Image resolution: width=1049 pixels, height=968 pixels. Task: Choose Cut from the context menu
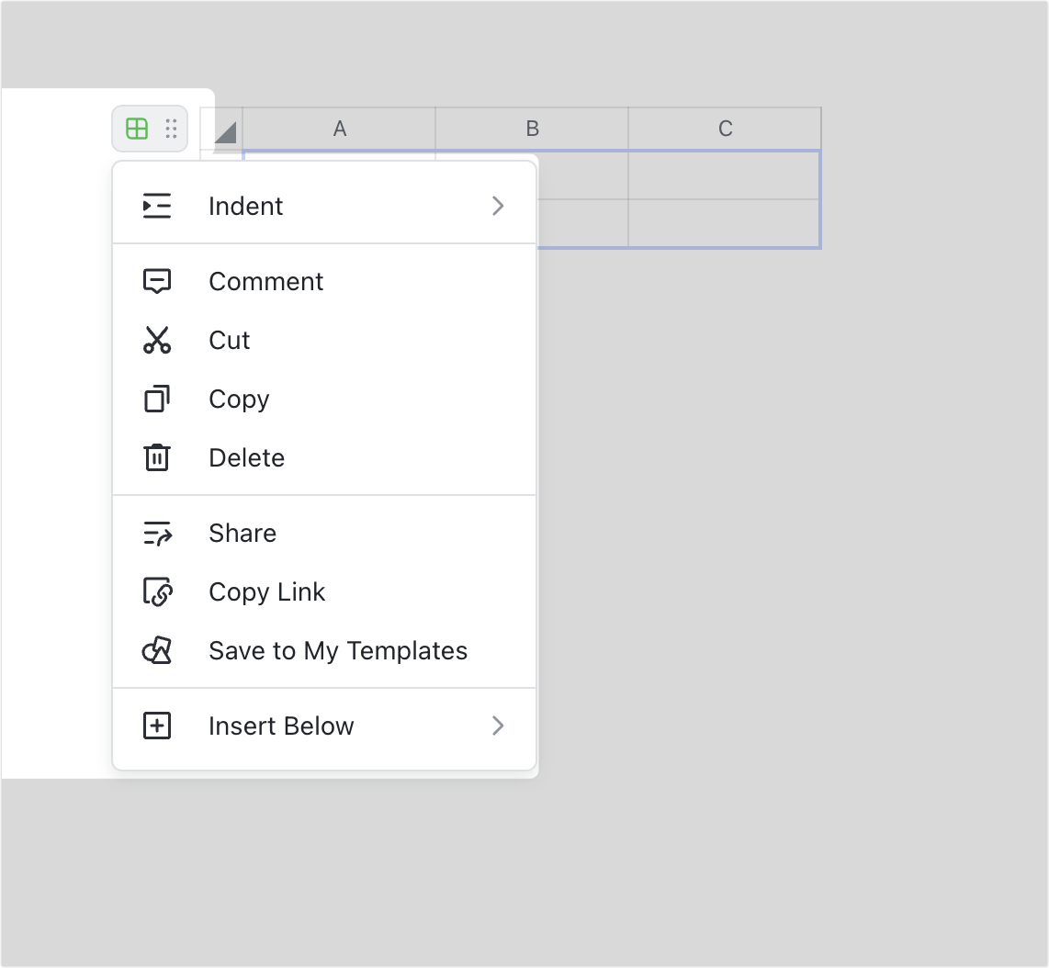229,340
